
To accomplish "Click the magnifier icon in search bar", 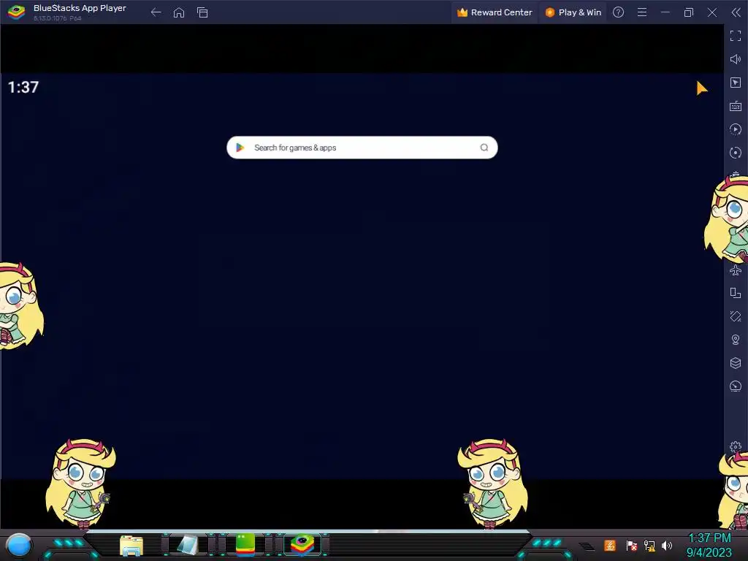I will click(484, 148).
